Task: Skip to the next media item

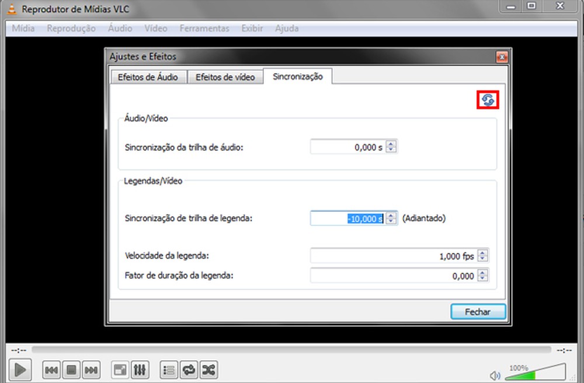Action: point(91,370)
